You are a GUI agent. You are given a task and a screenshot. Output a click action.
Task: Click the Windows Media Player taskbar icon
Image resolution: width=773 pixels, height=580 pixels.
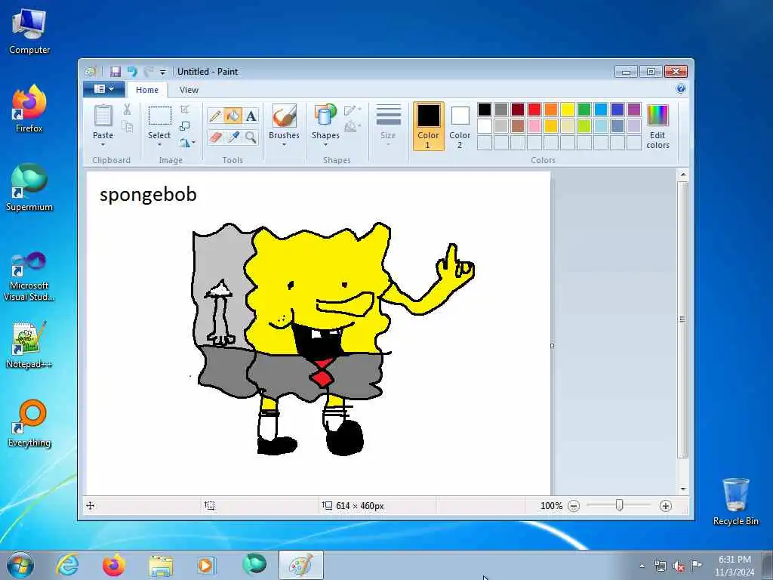(207, 565)
